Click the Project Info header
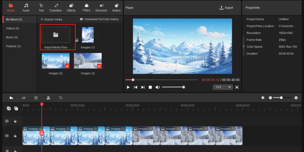This screenshot has width=304, height=152. pyautogui.click(x=253, y=8)
